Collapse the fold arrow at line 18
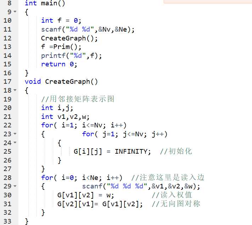The image size is (252, 225). [15, 90]
